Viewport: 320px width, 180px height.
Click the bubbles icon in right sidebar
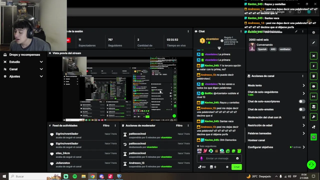[x=313, y=127]
